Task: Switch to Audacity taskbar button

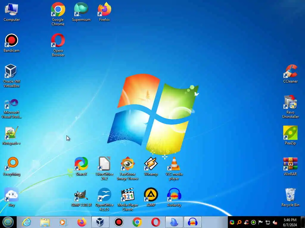Action: [x=193, y=222]
